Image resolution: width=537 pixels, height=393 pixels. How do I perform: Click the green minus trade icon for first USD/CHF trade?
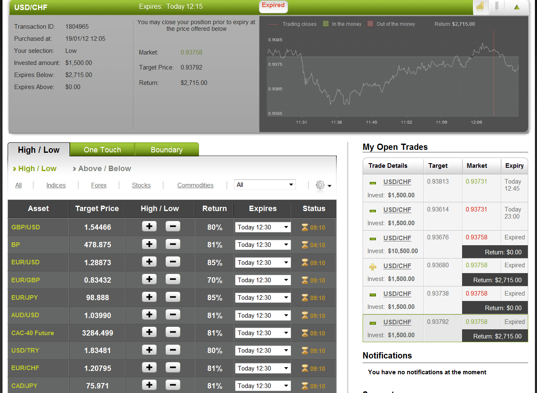(x=372, y=182)
